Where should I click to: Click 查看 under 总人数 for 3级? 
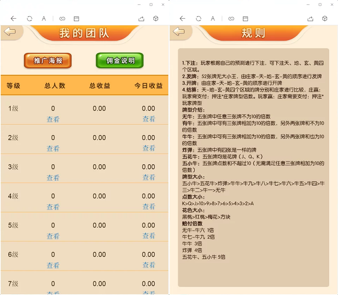click(53, 178)
